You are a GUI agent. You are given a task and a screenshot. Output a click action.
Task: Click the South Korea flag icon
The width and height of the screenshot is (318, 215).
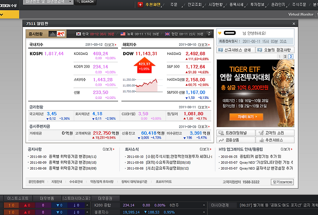click(78, 34)
